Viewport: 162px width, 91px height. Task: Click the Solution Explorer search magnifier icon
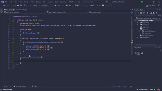point(159,16)
